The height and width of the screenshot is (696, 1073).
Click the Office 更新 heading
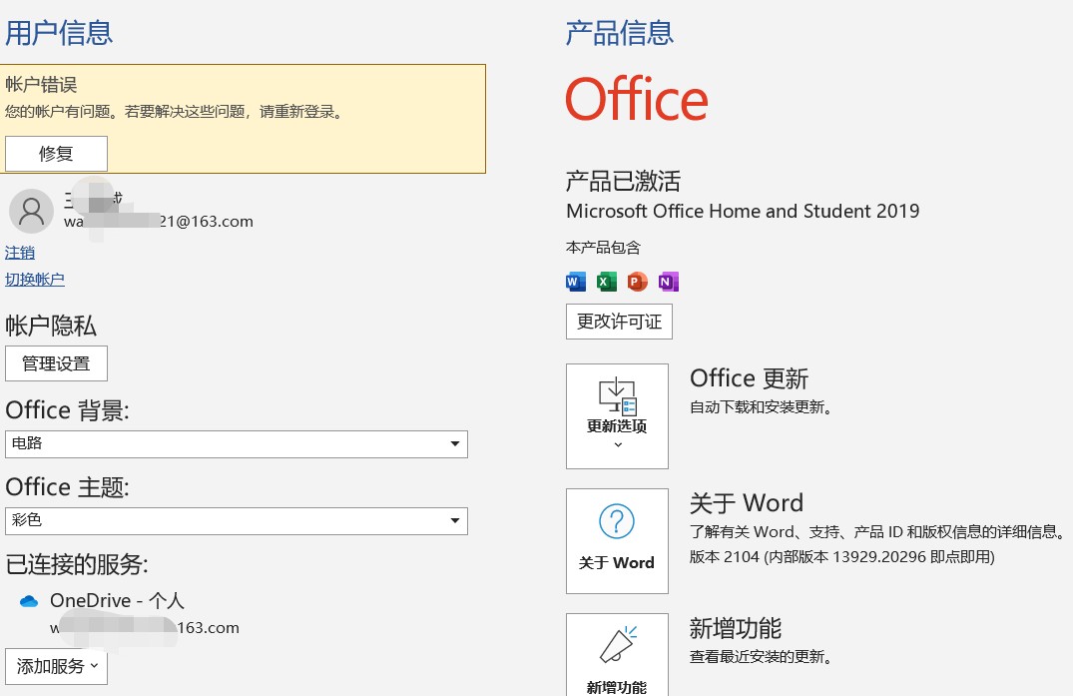pos(750,378)
